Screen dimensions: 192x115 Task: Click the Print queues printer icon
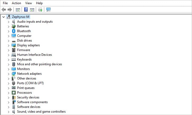[x=14, y=88]
